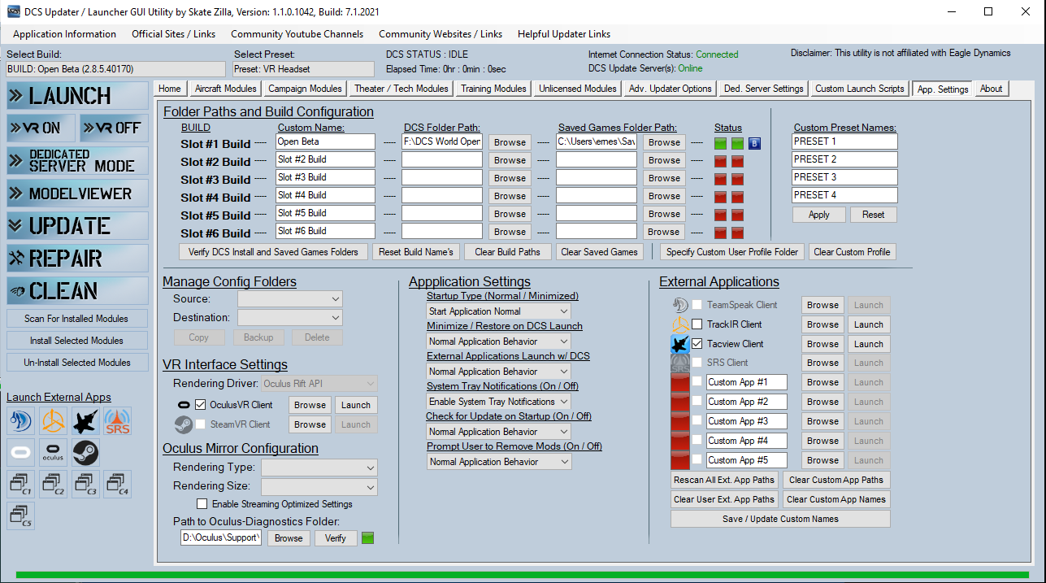
Task: Switch to the Home tab
Action: point(170,89)
